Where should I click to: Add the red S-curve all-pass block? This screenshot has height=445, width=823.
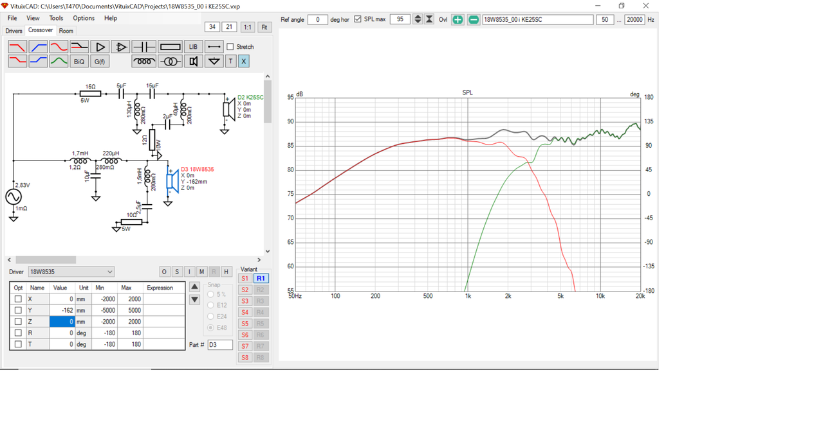(x=59, y=47)
